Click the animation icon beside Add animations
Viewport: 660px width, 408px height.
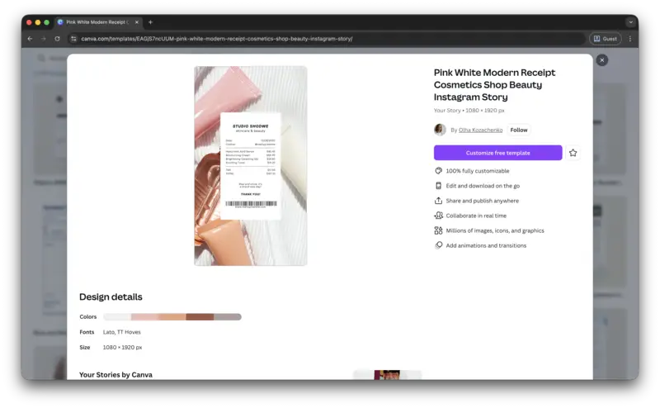point(438,245)
